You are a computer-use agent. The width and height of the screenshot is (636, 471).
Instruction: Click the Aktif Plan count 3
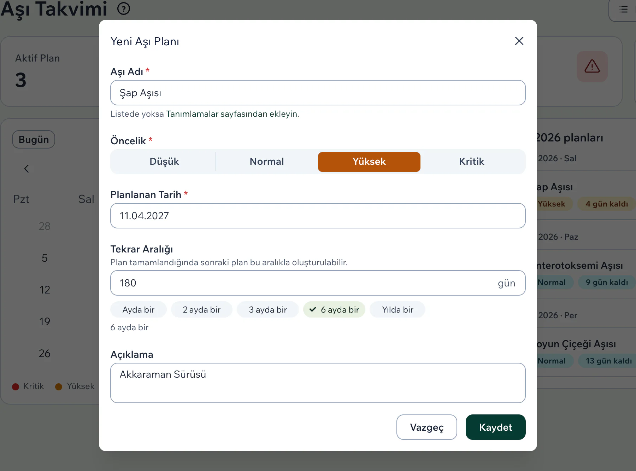pyautogui.click(x=21, y=80)
